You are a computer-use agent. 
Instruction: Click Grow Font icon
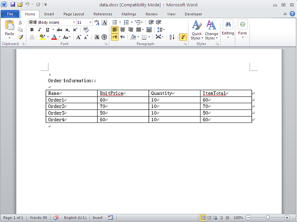[x=79, y=37]
